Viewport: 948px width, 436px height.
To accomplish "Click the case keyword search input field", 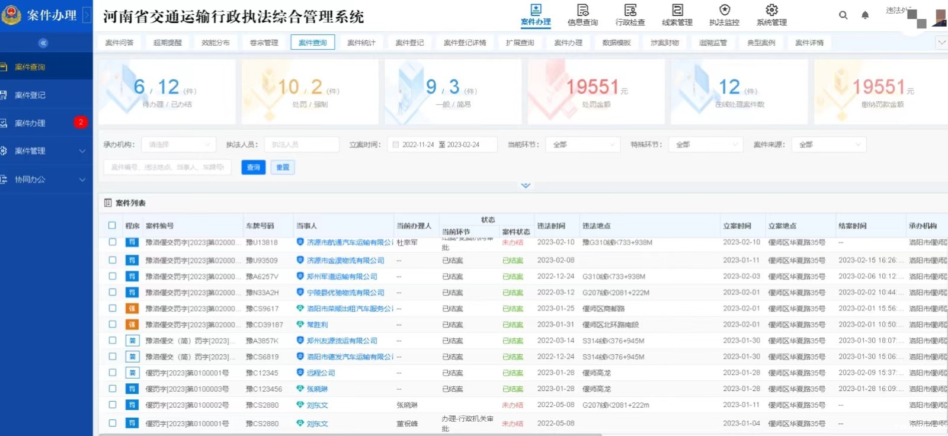I will (168, 168).
